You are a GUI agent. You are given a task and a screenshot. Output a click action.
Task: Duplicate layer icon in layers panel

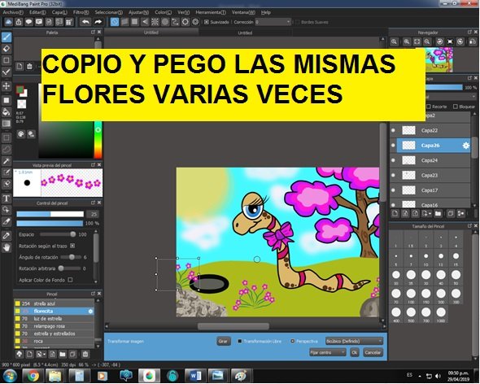(x=451, y=213)
